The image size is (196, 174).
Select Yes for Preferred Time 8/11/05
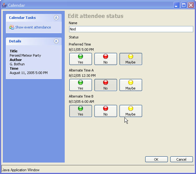81,59
